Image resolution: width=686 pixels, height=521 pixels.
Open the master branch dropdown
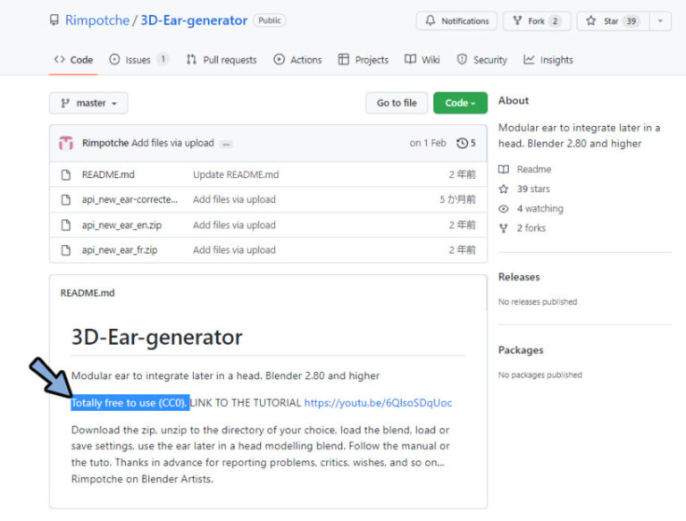[88, 103]
